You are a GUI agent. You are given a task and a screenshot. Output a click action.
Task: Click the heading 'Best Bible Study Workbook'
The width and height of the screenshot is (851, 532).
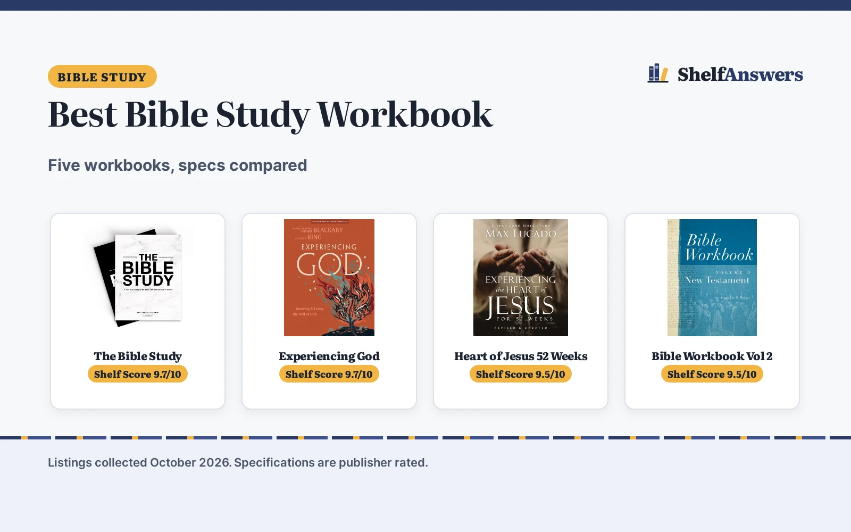[x=270, y=114]
